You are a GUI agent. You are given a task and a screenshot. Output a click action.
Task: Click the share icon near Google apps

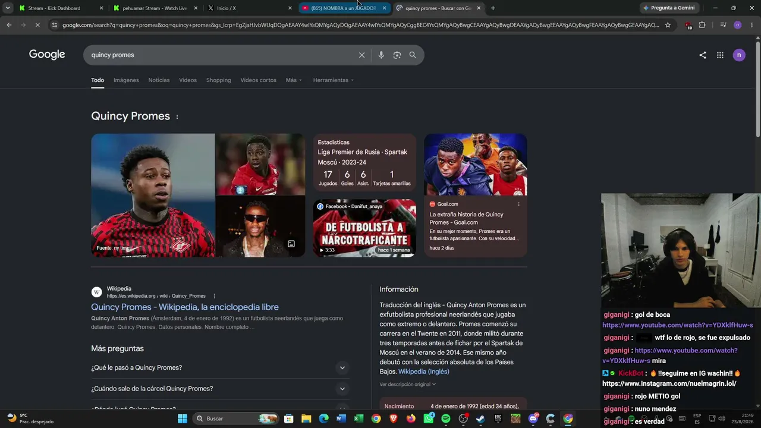click(703, 55)
